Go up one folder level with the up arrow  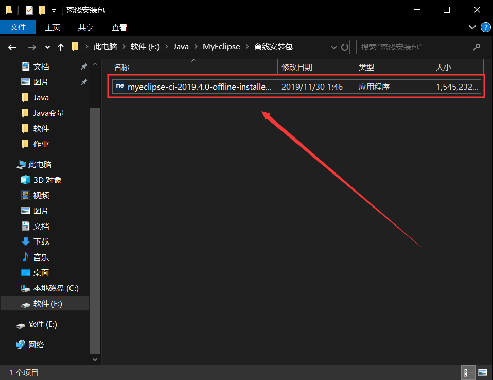60,47
